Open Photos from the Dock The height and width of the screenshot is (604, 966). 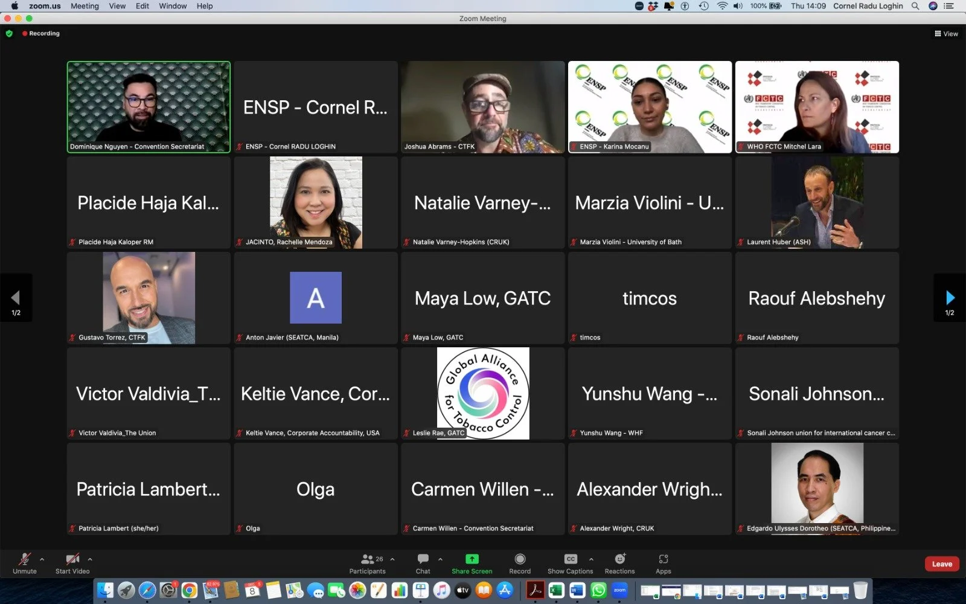click(357, 590)
